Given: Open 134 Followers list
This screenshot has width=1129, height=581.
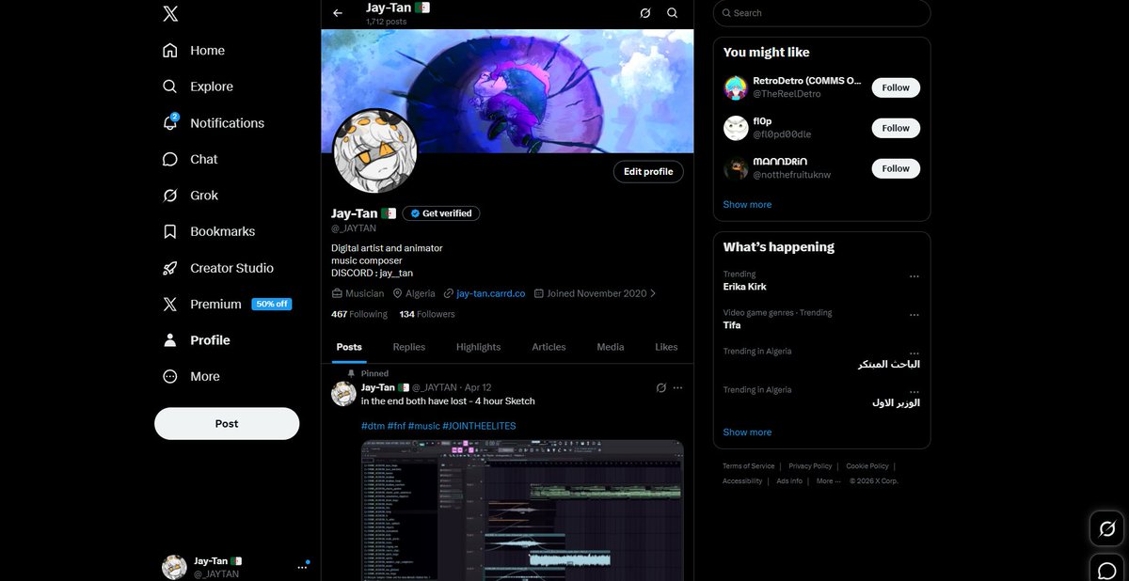Looking at the screenshot, I should point(427,314).
